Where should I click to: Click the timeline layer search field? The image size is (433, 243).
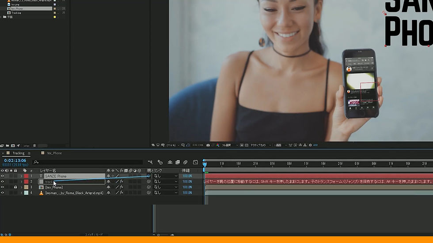(x=88, y=162)
